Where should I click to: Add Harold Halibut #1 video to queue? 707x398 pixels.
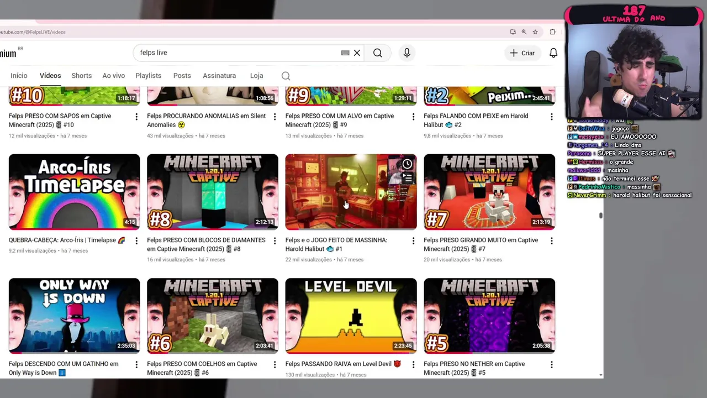click(407, 178)
